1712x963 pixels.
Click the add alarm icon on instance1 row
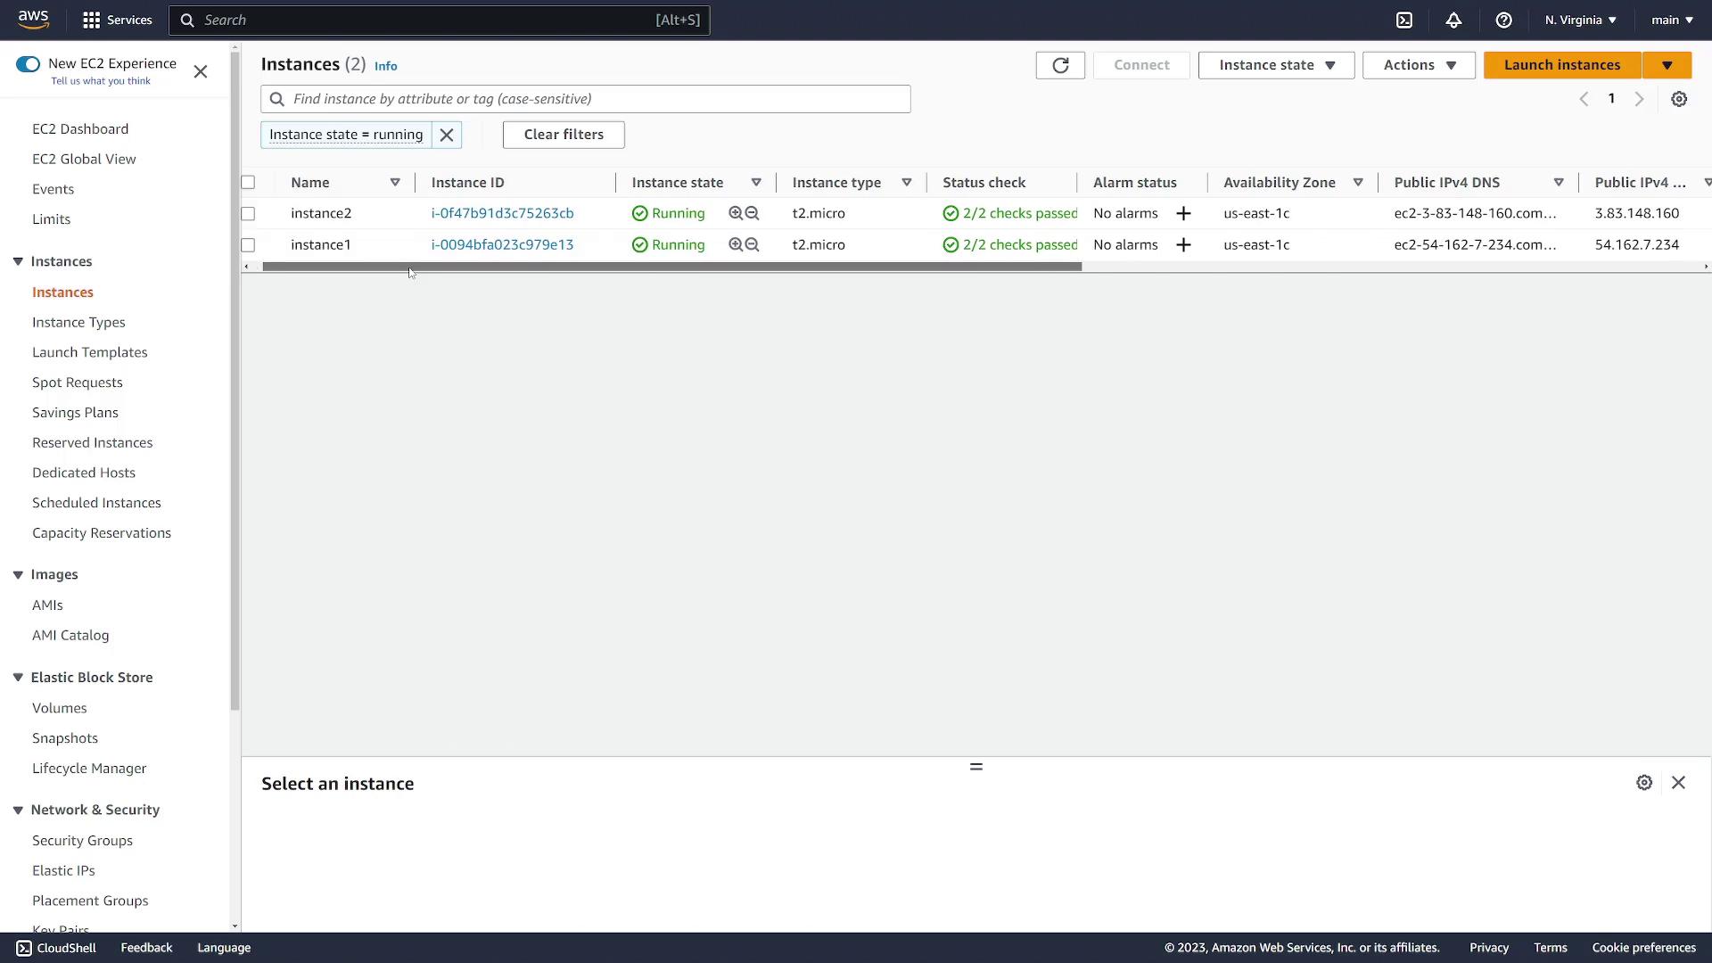1183,243
